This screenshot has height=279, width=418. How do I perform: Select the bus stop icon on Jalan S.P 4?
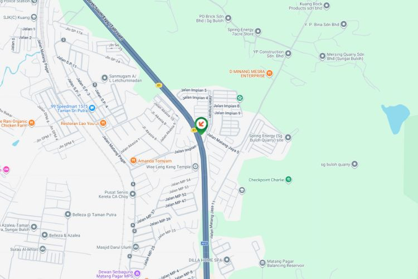coord(95,85)
